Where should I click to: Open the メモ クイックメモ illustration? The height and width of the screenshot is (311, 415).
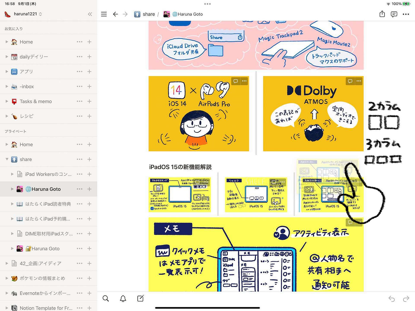click(256, 254)
